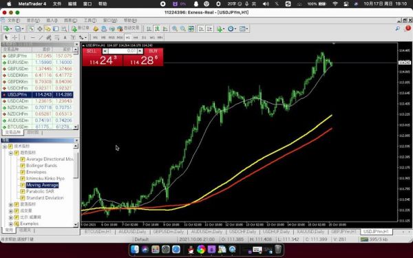This screenshot has height=258, width=413.
Task: Click the BUY 114.28 button
Action: [143, 61]
